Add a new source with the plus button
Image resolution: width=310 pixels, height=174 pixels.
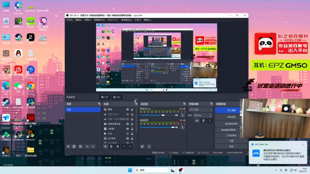coord(105,147)
